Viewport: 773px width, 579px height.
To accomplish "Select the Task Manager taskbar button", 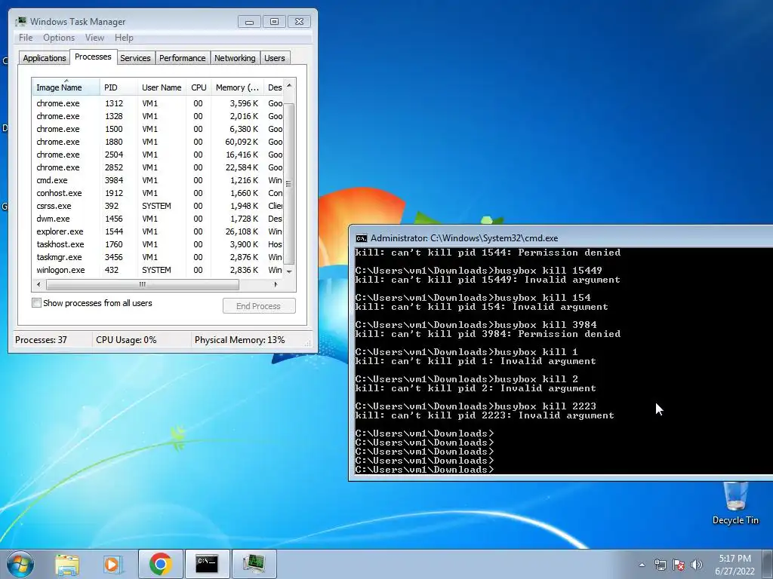I will (254, 564).
